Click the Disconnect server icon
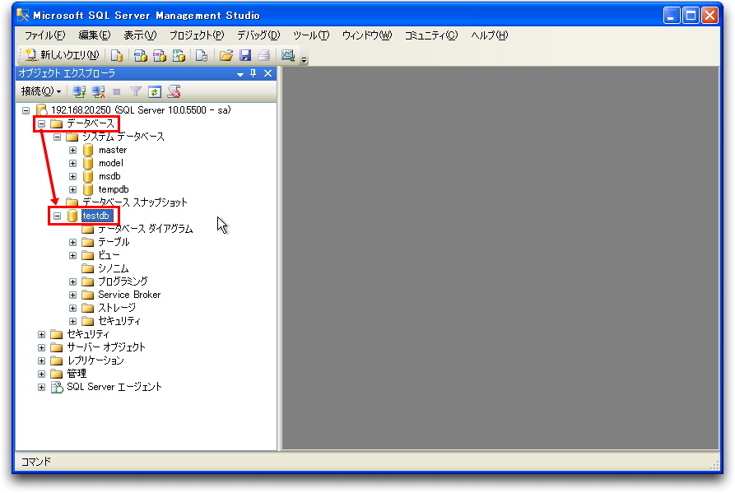This screenshot has height=493, width=735. pyautogui.click(x=98, y=92)
